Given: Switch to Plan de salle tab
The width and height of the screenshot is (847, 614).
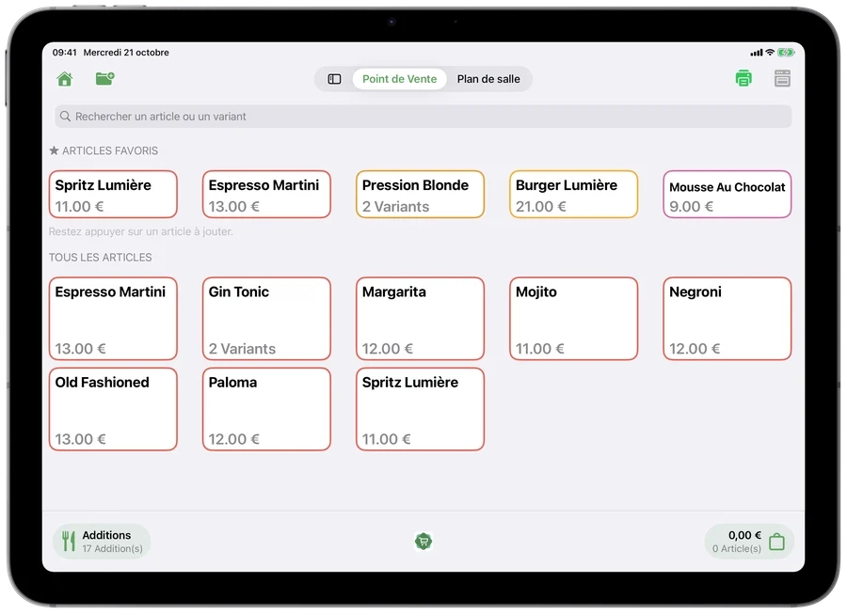Looking at the screenshot, I should (488, 79).
